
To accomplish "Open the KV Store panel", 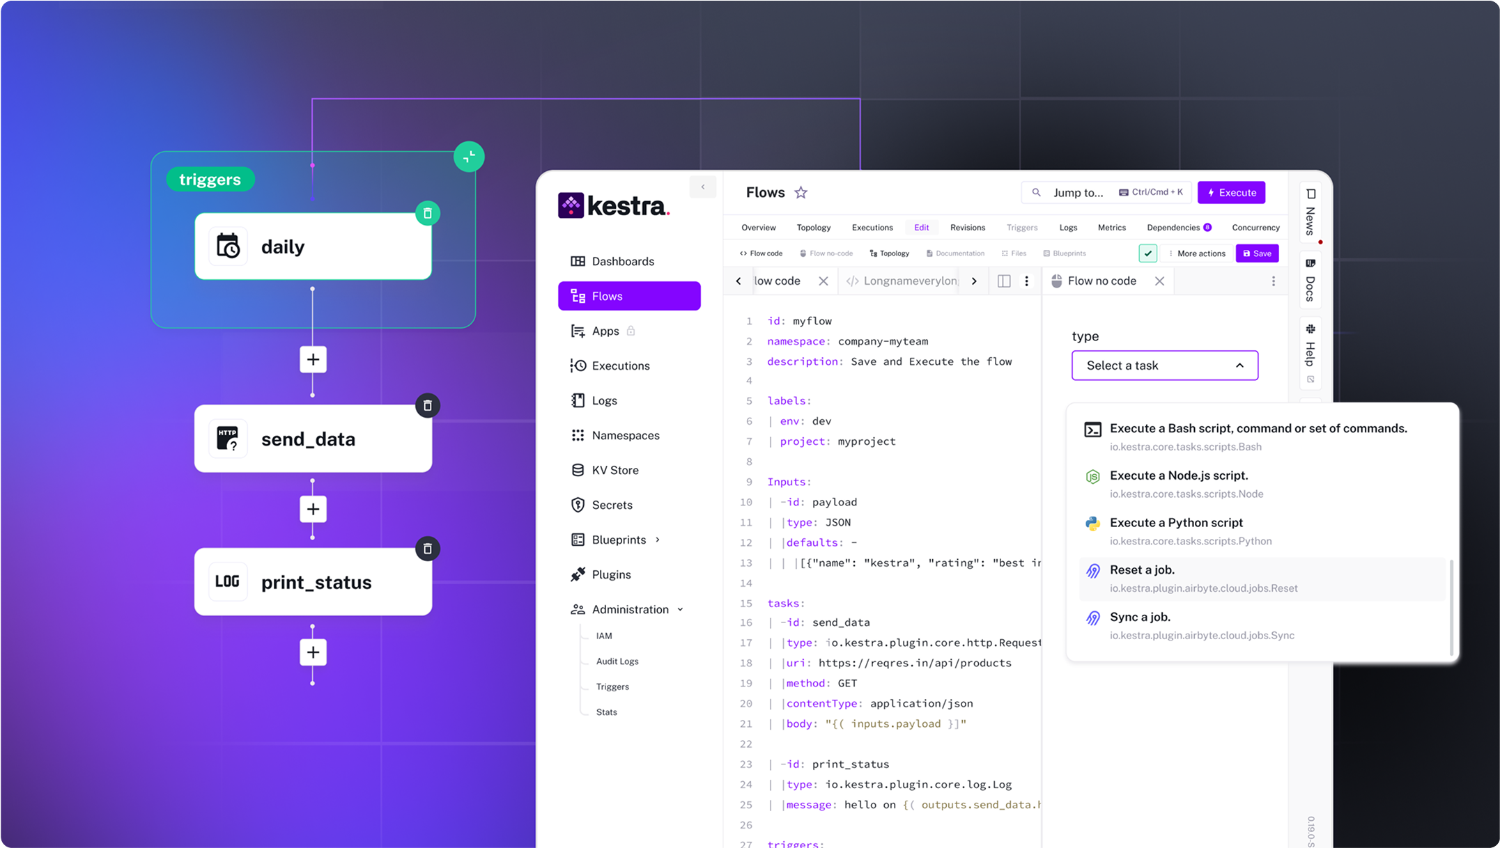I will [615, 469].
